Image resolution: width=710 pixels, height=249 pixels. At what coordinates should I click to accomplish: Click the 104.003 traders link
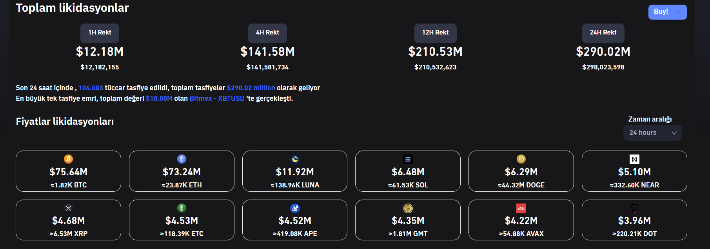[91, 88]
